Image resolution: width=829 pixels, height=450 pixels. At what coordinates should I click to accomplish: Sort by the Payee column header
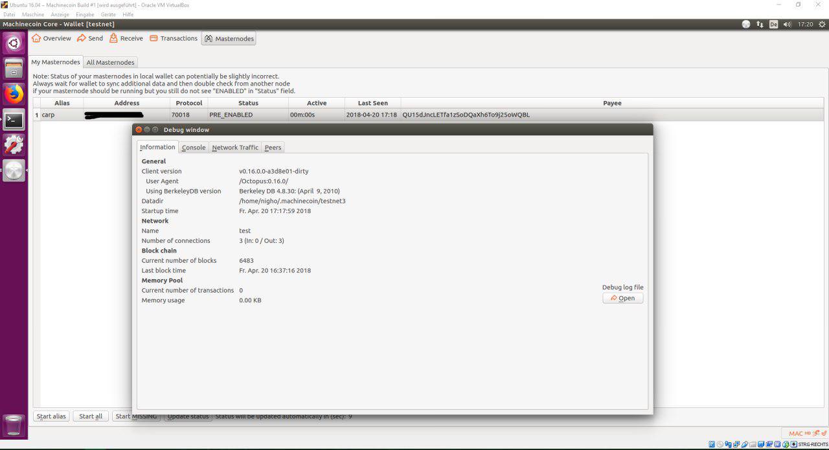click(612, 103)
